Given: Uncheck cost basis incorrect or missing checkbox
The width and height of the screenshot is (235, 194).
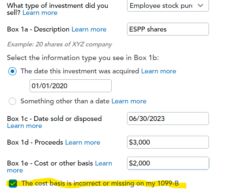Looking at the screenshot, I should pos(13,183).
